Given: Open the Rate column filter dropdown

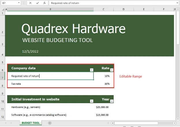Looking at the screenshot, I should pyautogui.click(x=112, y=70).
